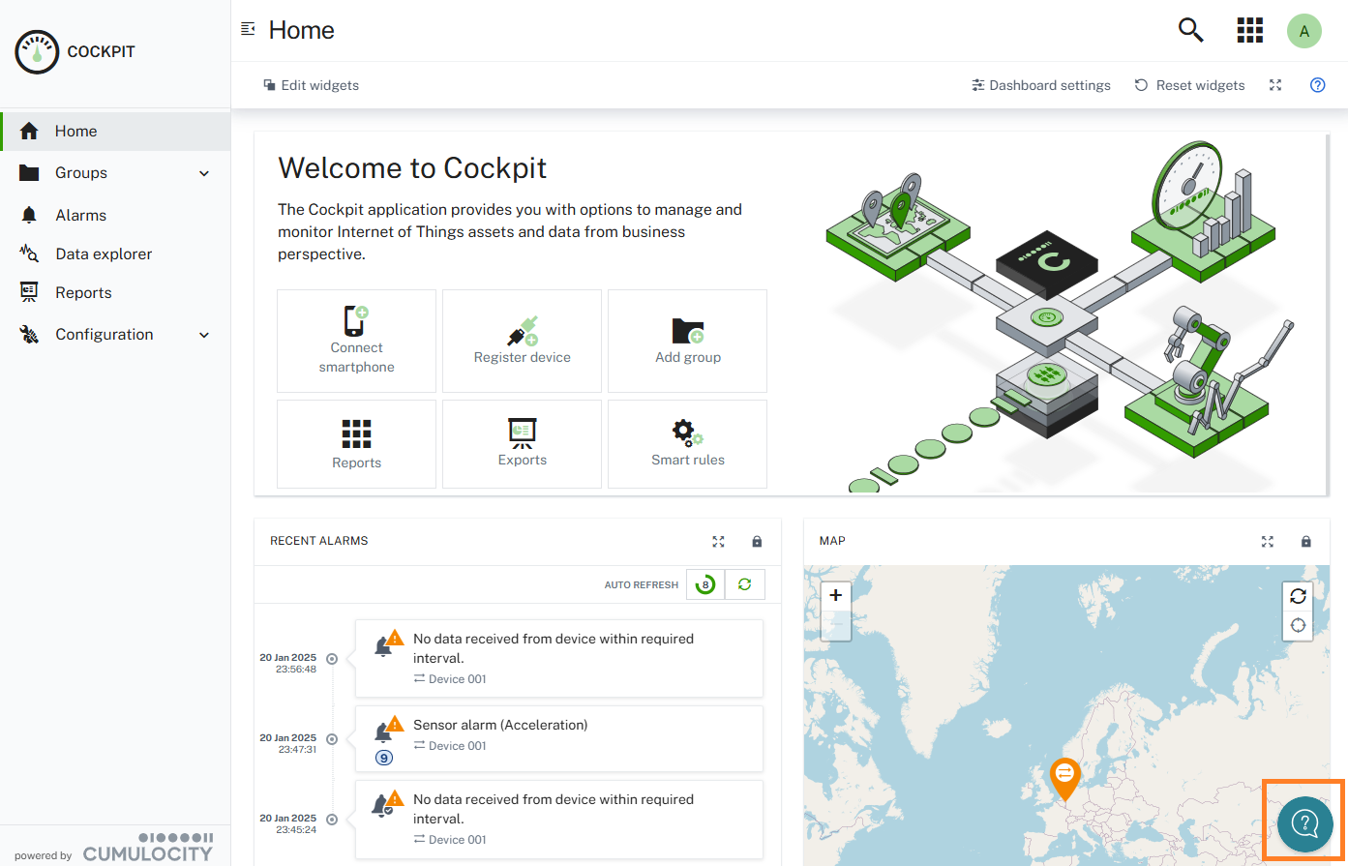Image resolution: width=1348 pixels, height=866 pixels.
Task: Open the application switcher grid
Action: tap(1249, 30)
